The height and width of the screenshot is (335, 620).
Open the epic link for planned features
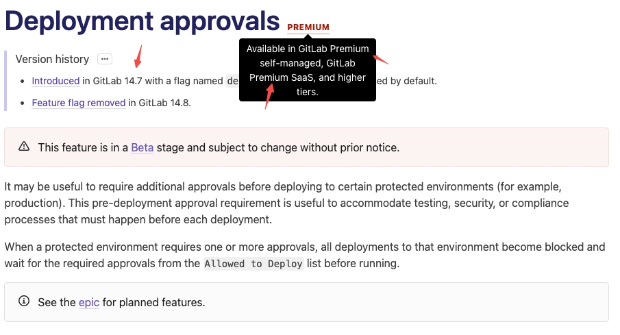(89, 302)
